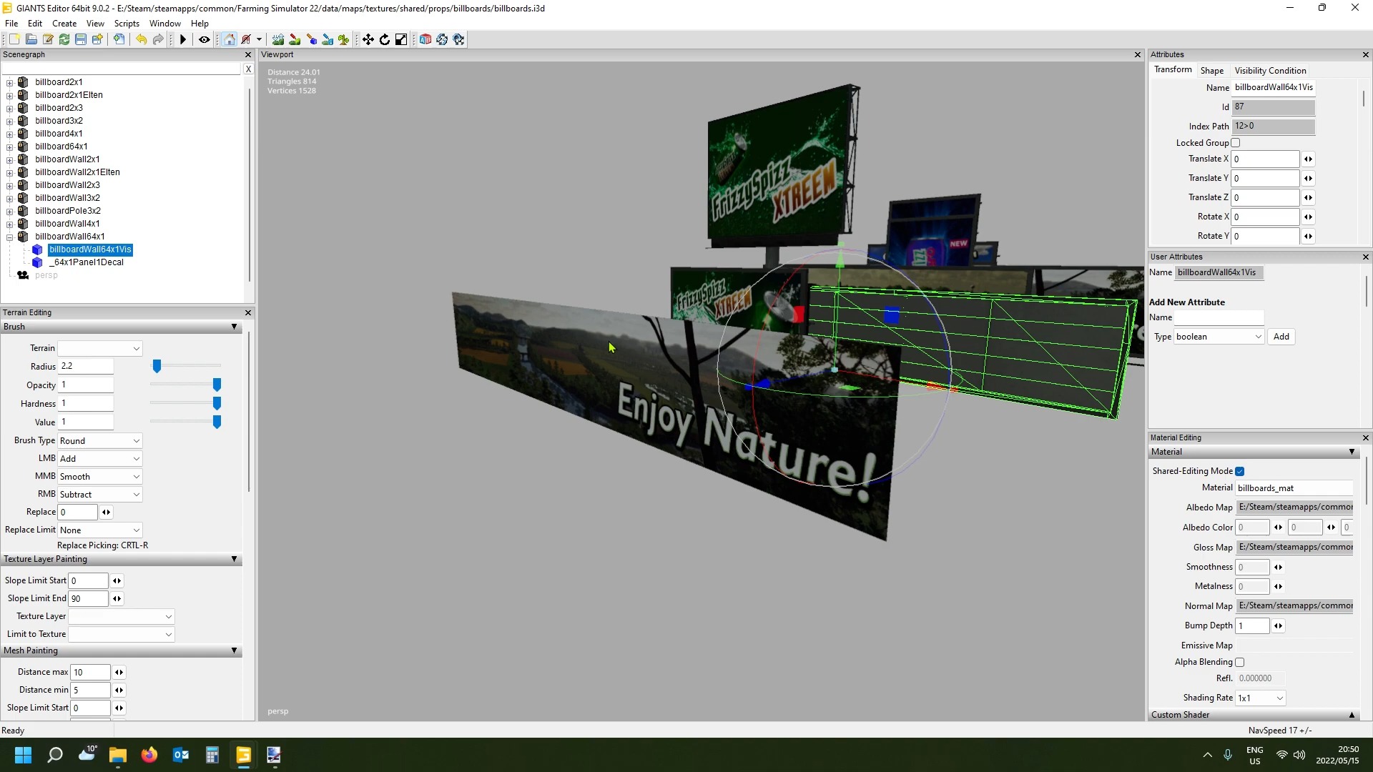Save the scene with the floppy disk icon
Viewport: 1373px width, 772px height.
pos(81,39)
